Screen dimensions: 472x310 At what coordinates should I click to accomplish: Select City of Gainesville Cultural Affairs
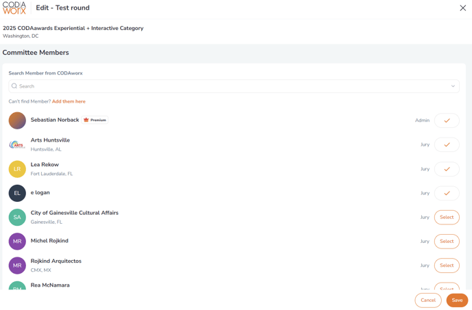click(x=447, y=217)
